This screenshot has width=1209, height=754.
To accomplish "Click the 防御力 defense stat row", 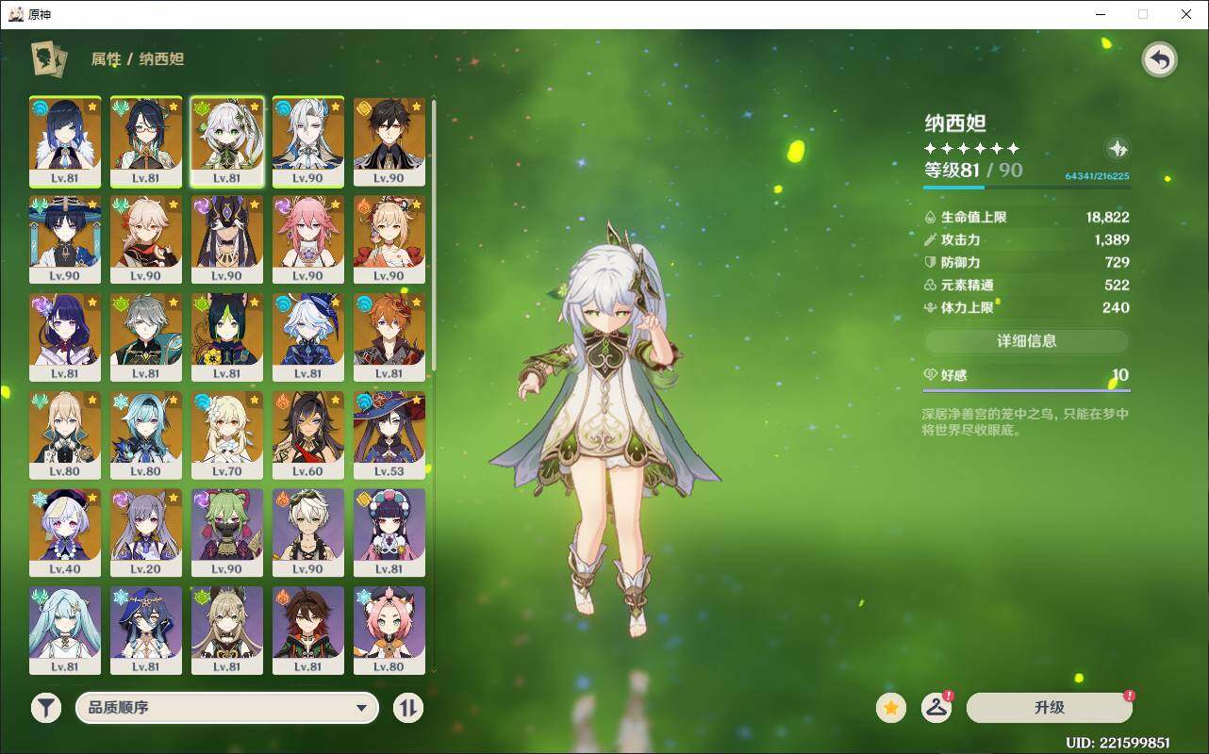I will [1026, 262].
